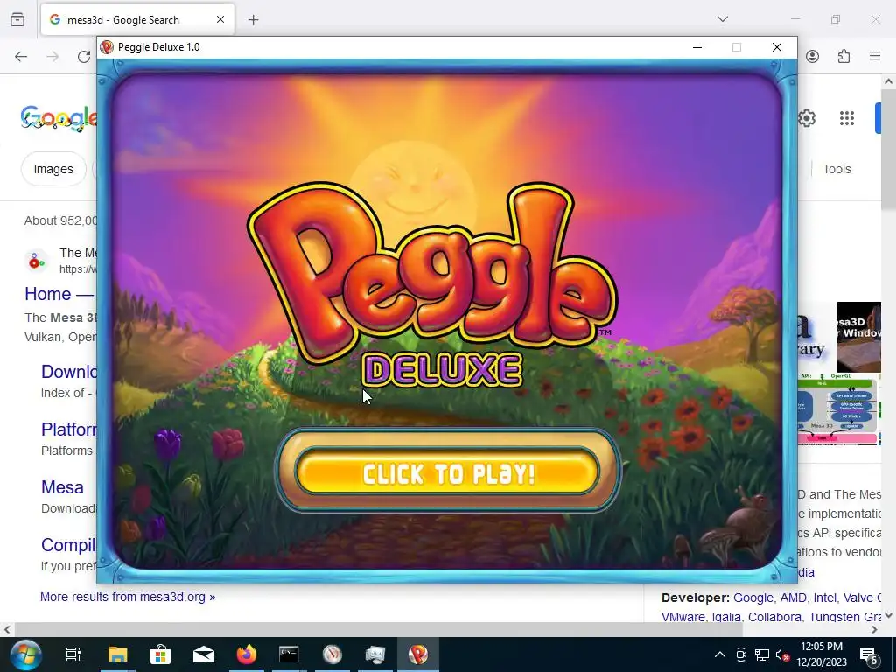Screen dimensions: 896x672
Task: Open a new browser tab
Action: 253,20
